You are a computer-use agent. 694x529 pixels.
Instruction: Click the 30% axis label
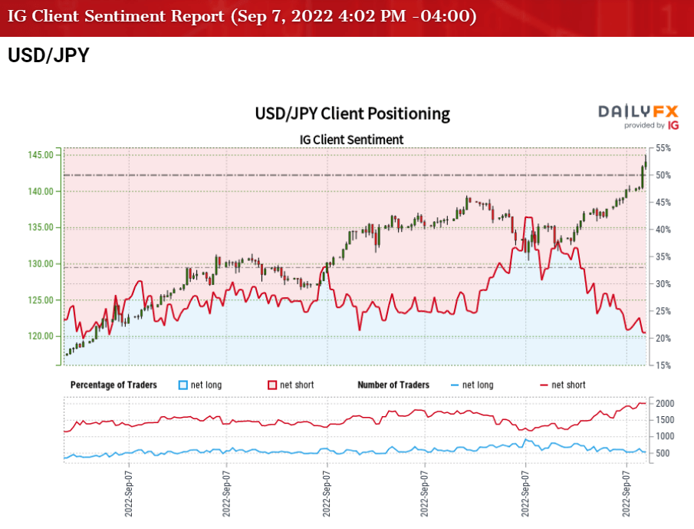point(663,284)
